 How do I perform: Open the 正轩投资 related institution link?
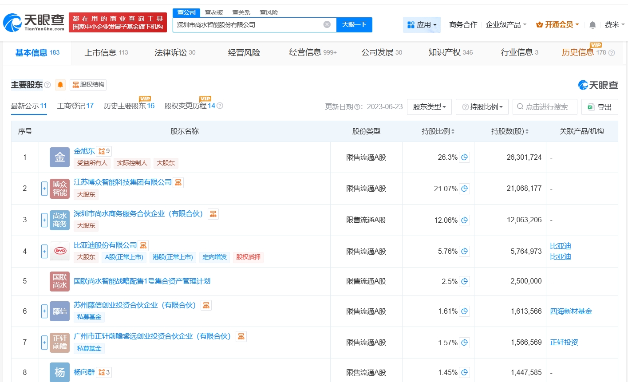pyautogui.click(x=564, y=343)
